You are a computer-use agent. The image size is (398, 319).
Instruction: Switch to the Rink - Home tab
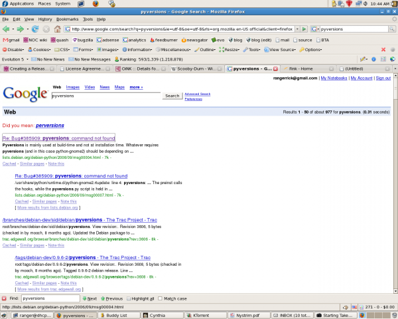308,68
